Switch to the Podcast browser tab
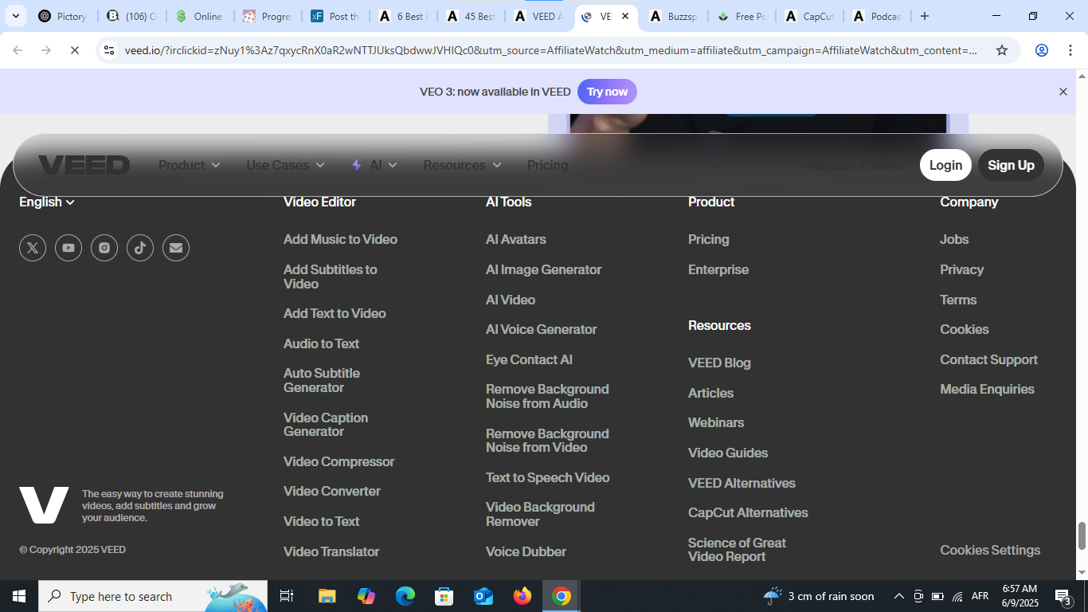 [877, 16]
